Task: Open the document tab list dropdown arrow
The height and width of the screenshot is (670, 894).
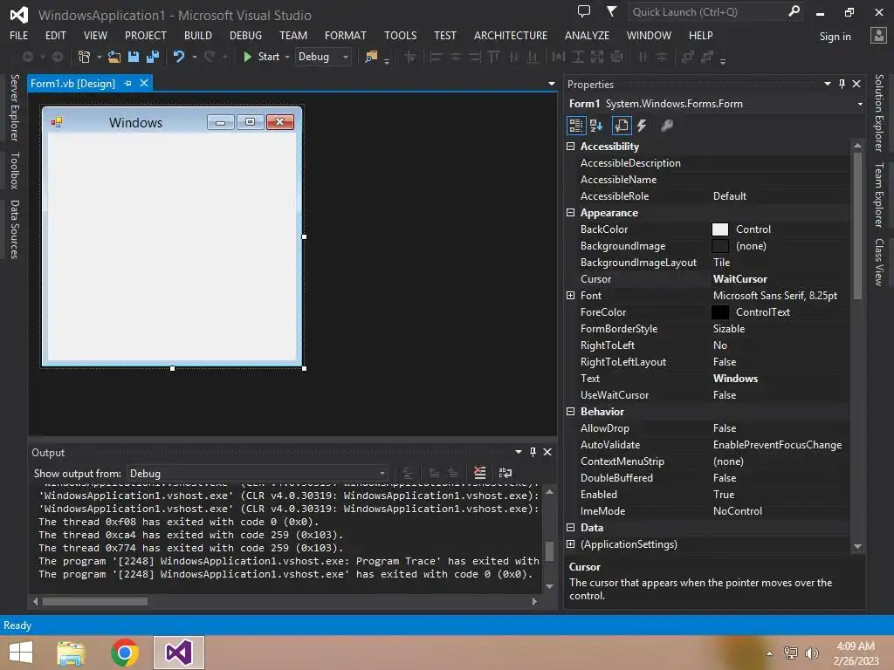Action: [552, 84]
